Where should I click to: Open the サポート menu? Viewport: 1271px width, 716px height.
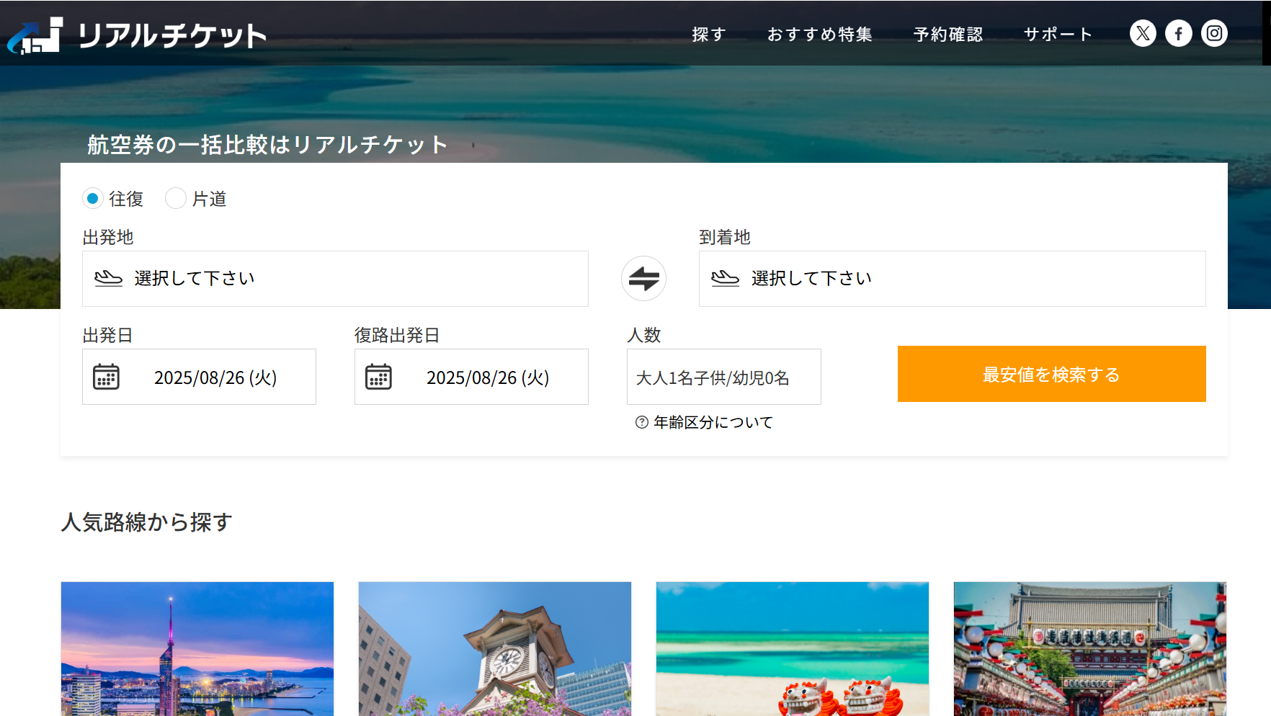coord(1058,34)
